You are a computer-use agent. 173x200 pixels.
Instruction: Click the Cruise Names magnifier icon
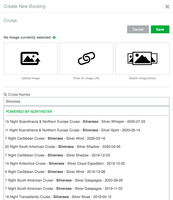pos(5,94)
